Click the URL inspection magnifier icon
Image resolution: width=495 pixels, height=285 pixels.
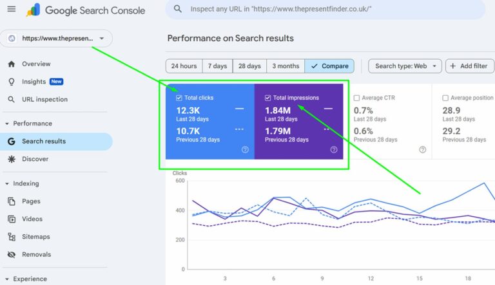click(x=11, y=100)
